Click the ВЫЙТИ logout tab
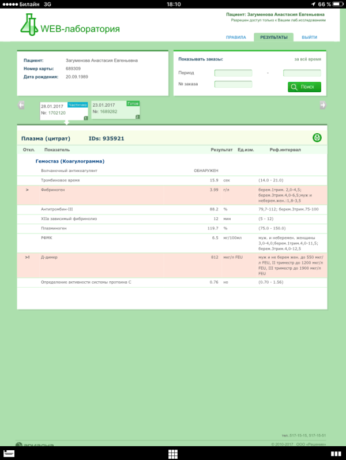 click(x=310, y=37)
